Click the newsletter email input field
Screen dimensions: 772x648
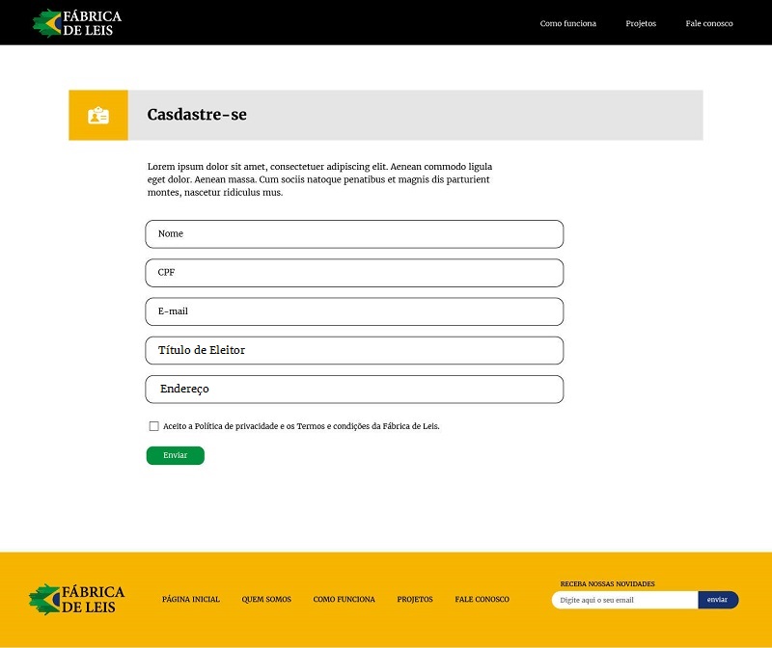click(x=624, y=600)
